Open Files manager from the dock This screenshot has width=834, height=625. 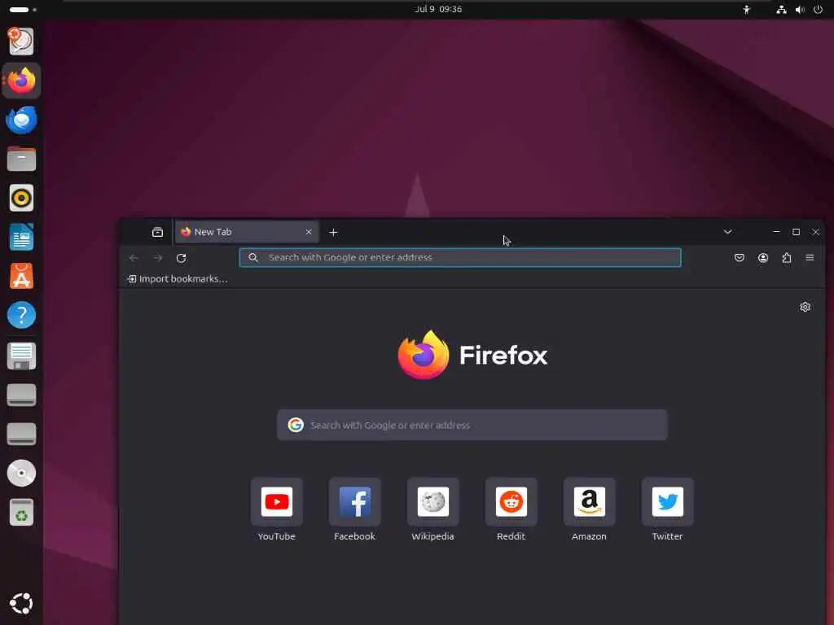(21, 159)
